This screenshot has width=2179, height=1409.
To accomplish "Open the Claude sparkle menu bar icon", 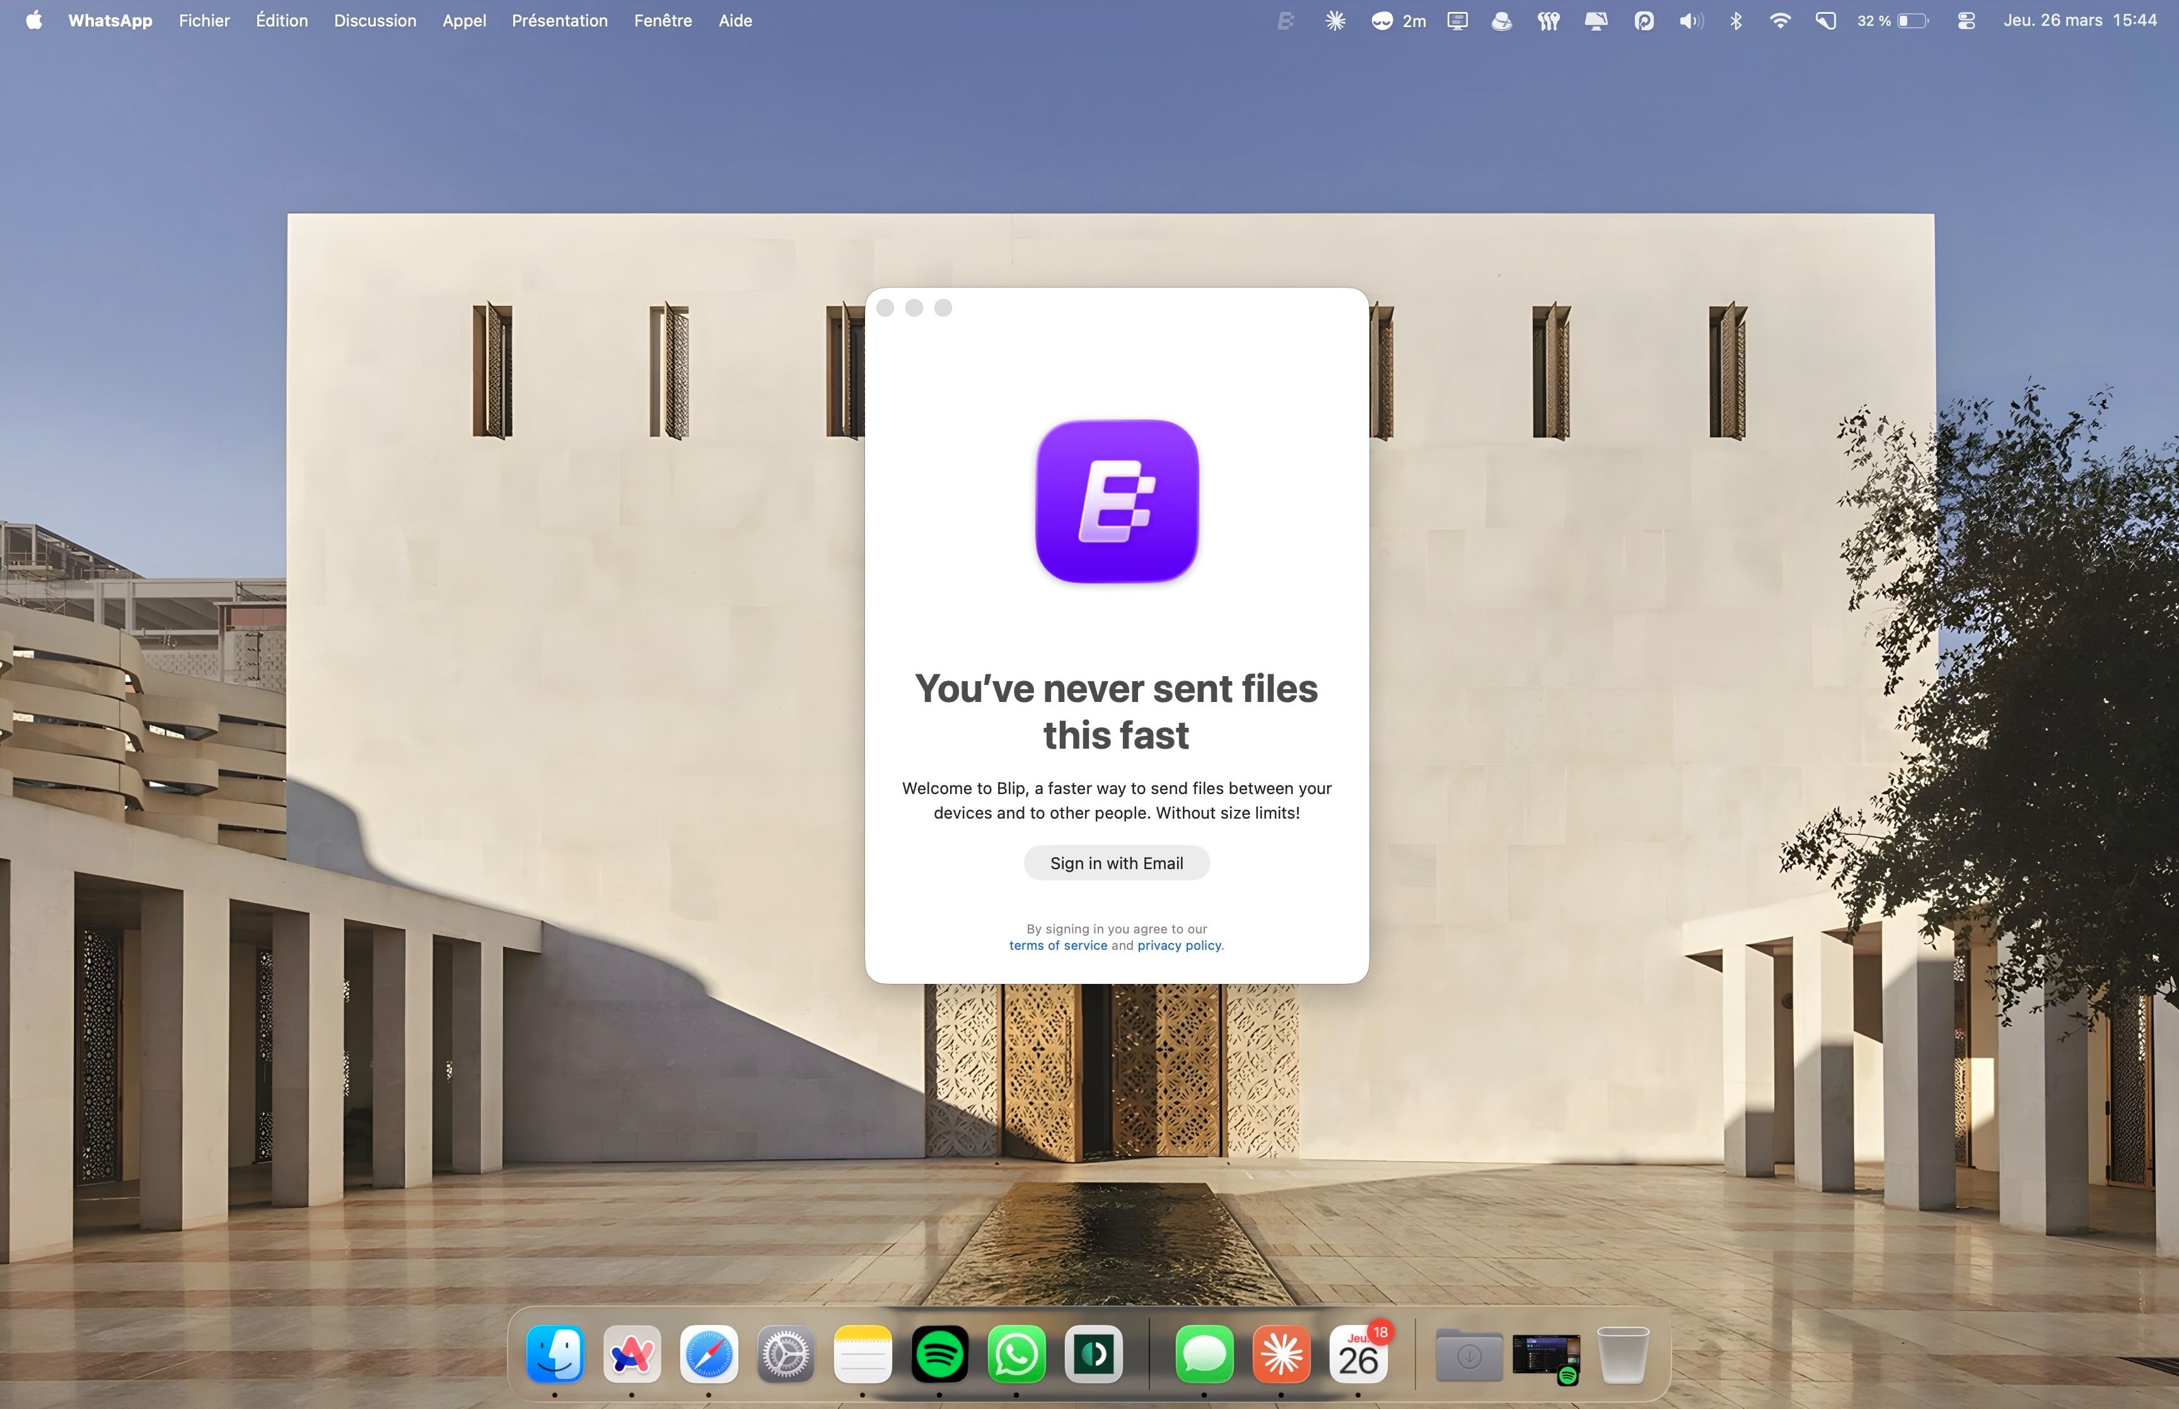I will pyautogui.click(x=1335, y=20).
